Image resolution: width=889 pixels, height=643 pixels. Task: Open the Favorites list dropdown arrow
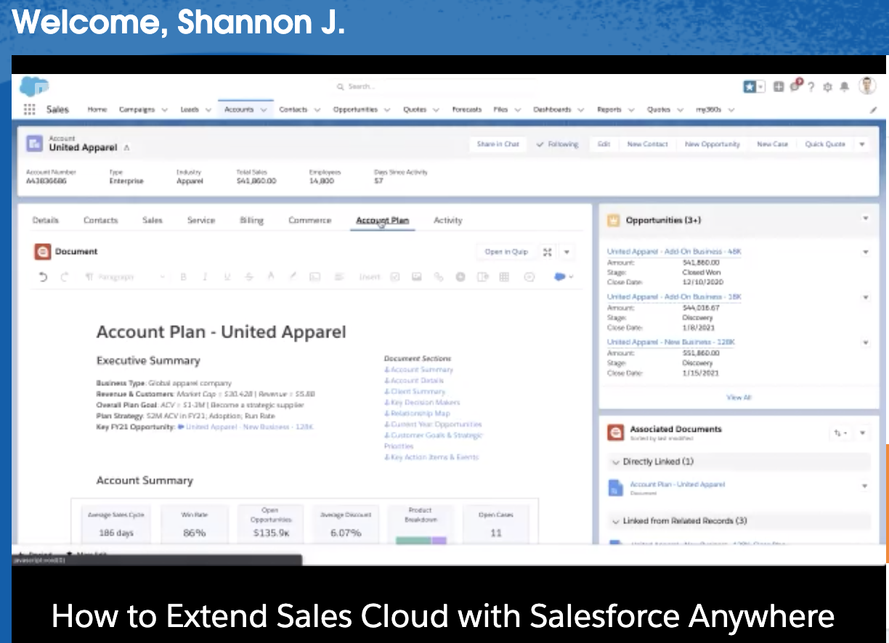coord(761,86)
